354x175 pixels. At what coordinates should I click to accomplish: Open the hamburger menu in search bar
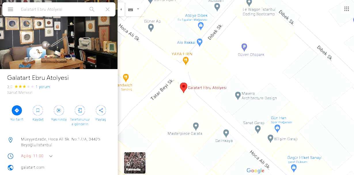[11, 9]
